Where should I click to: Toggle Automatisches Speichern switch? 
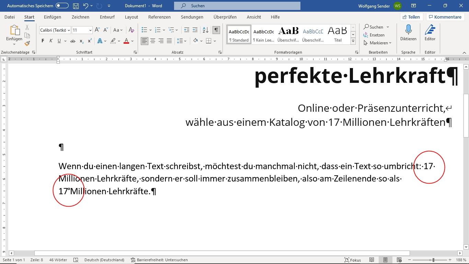[x=62, y=6]
